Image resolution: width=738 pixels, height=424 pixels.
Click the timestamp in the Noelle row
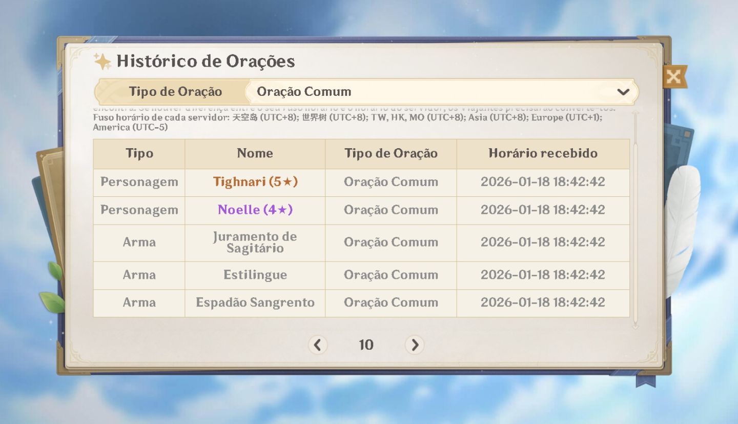[543, 210]
